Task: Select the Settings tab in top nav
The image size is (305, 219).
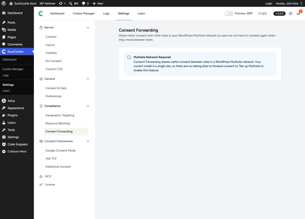Action: 124,13
